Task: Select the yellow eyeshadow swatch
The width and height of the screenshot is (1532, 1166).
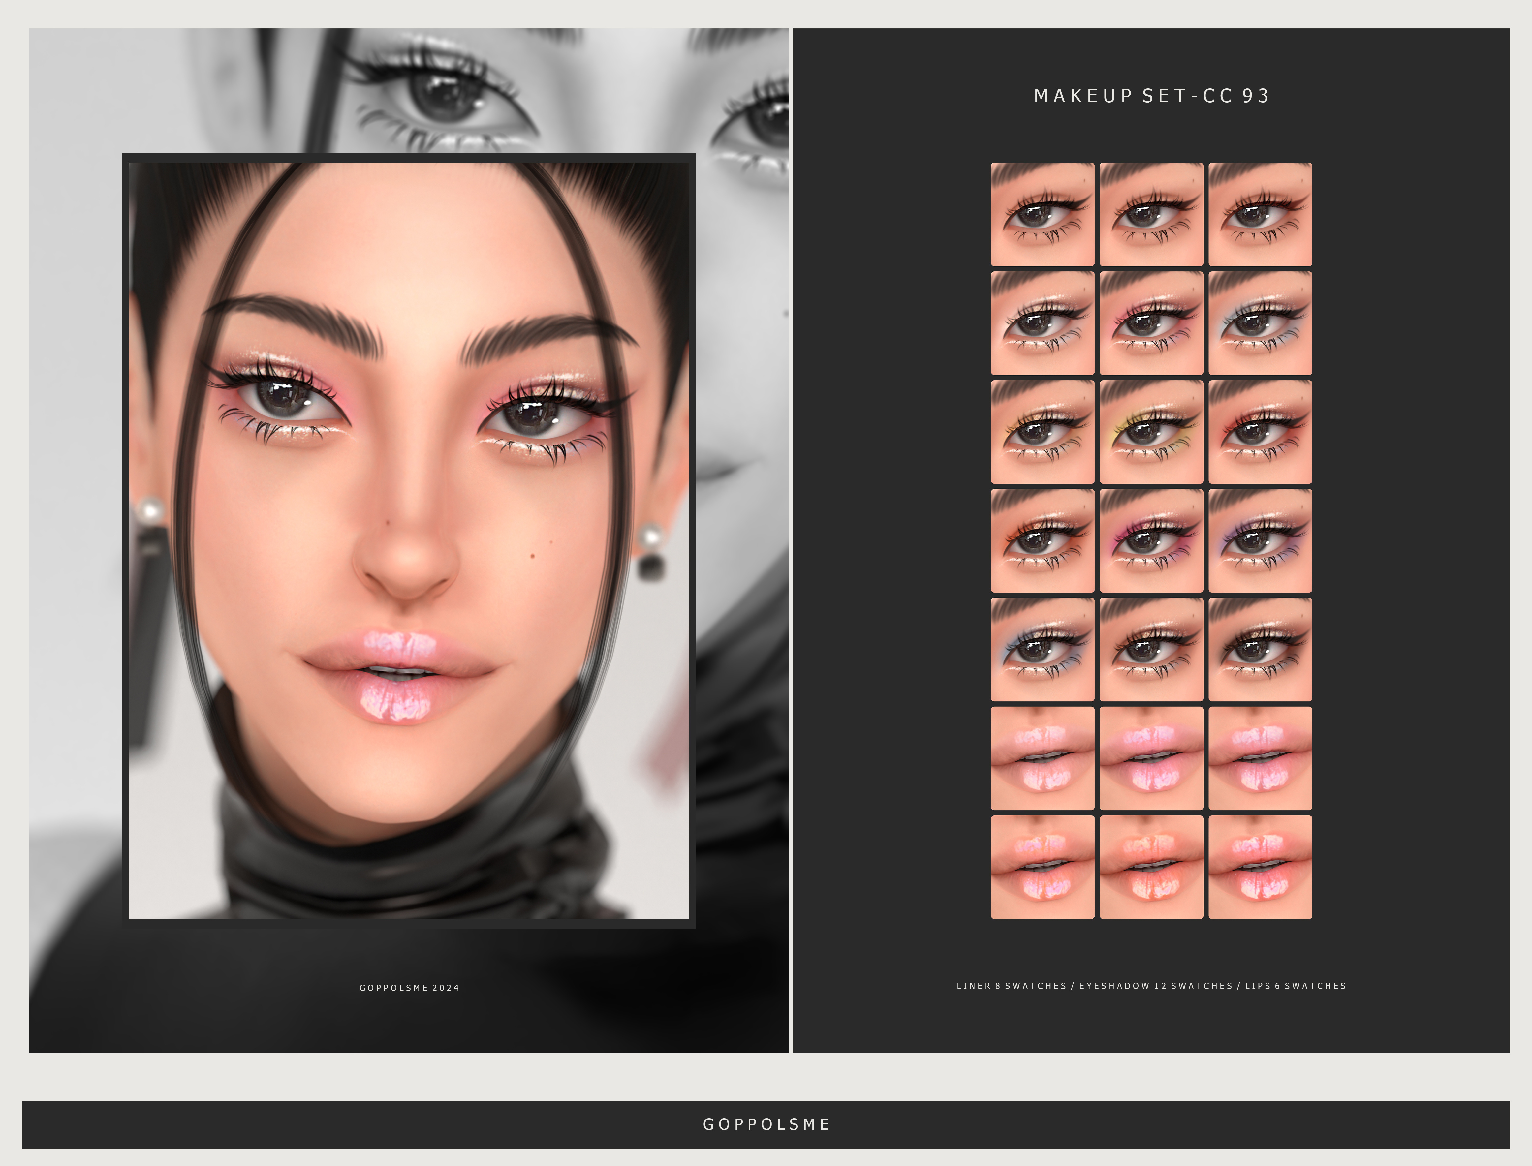Action: [x=1151, y=432]
